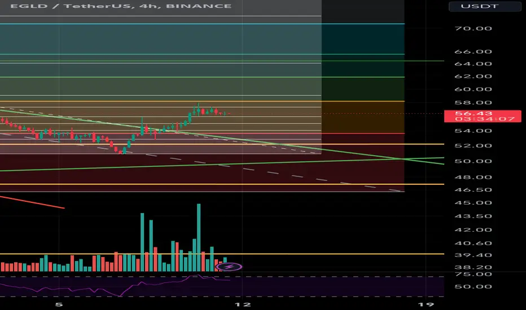The image size is (526, 310).
Task: Click the 52.00 price axis label
Action: [x=473, y=146]
